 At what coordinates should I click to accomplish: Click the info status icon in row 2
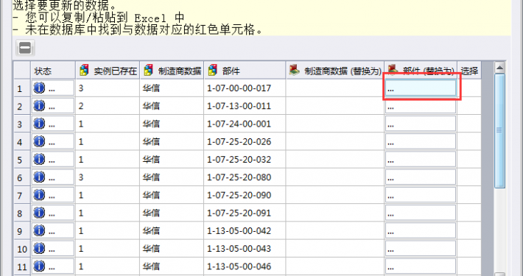(x=39, y=106)
